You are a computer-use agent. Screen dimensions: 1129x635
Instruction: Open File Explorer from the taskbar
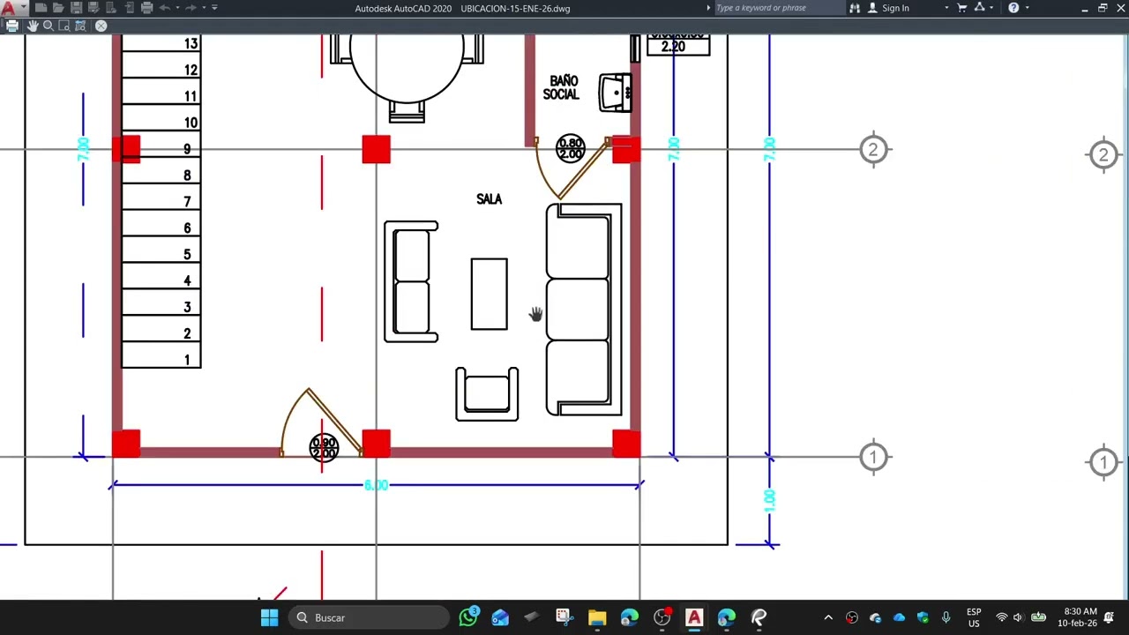(597, 617)
